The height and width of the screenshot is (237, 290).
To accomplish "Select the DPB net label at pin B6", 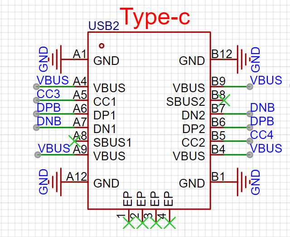I will (x=262, y=121).
